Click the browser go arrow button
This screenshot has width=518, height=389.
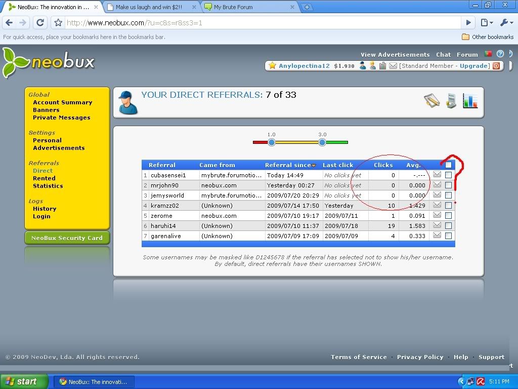point(468,22)
